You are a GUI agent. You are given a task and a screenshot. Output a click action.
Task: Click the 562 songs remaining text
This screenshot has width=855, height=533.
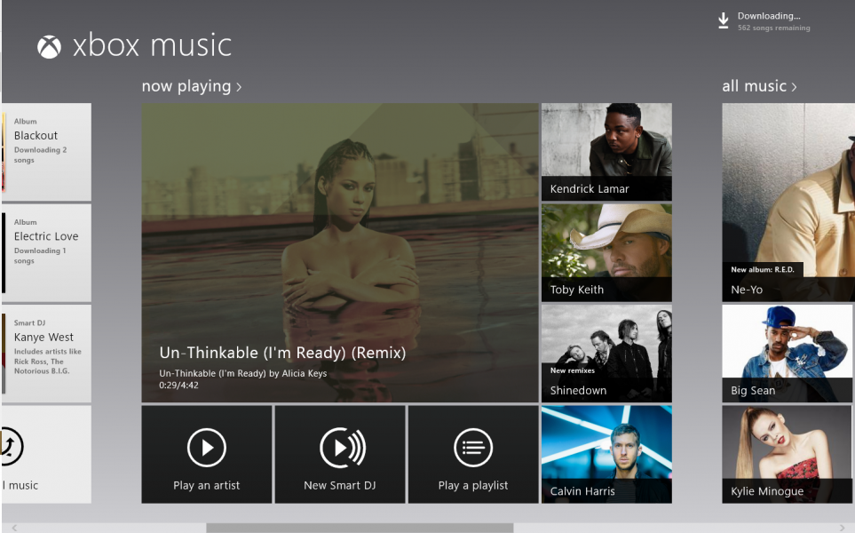pyautogui.click(x=773, y=28)
